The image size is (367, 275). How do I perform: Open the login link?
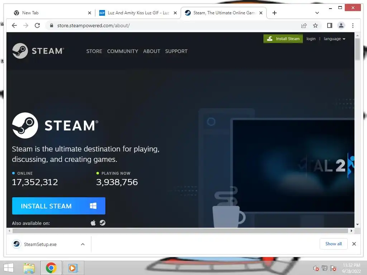[311, 39]
